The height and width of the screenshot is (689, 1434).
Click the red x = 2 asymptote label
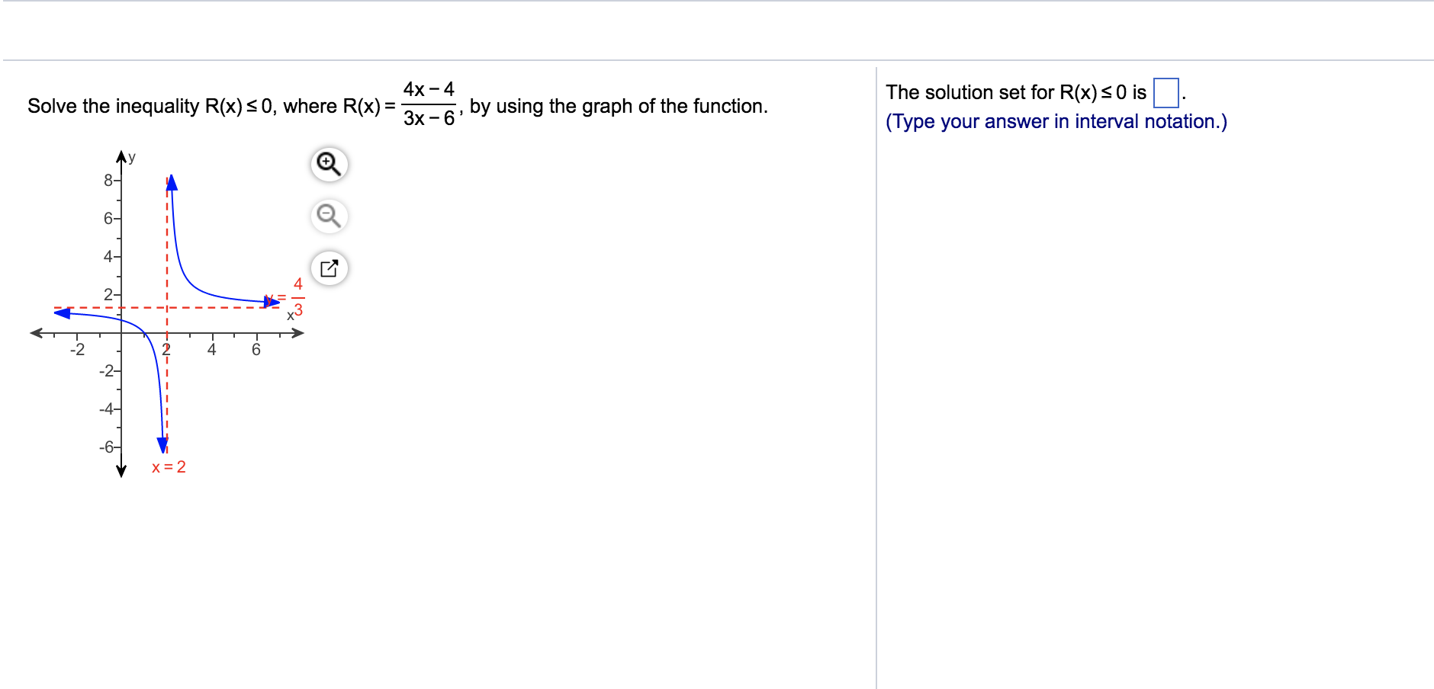(169, 467)
